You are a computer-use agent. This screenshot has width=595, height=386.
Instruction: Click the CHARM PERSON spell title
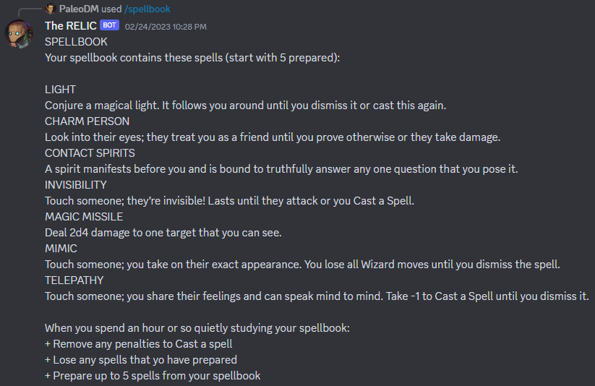pyautogui.click(x=87, y=121)
